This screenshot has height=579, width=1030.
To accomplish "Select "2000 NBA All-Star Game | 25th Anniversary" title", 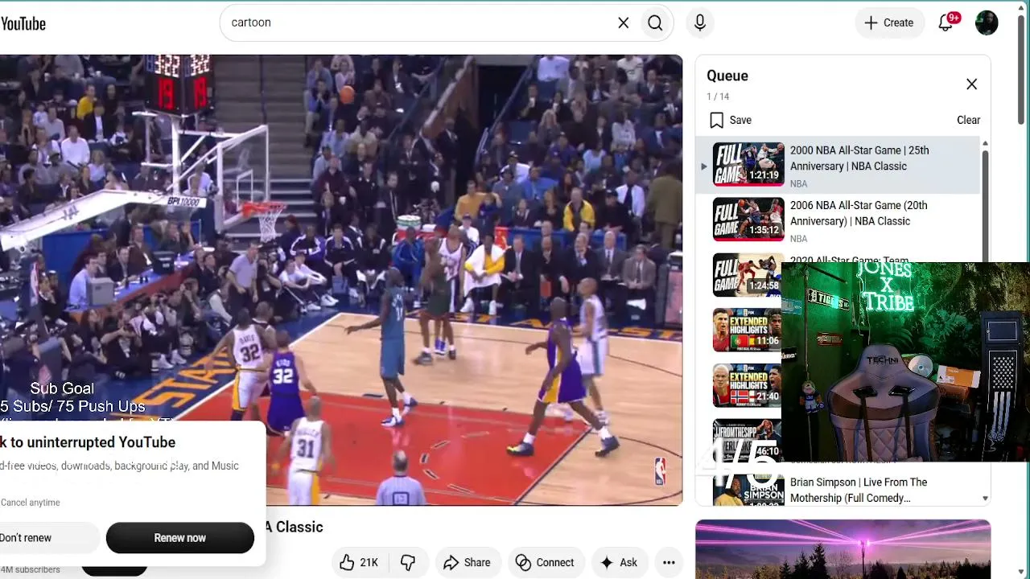I will [x=859, y=158].
